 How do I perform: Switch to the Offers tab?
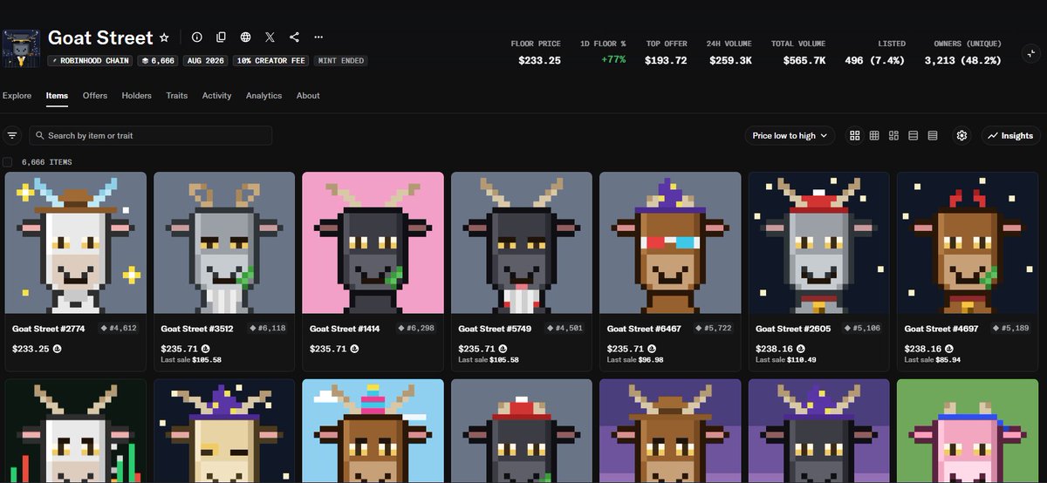[95, 96]
